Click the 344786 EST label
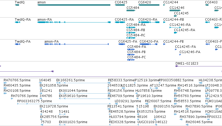The height and width of the screenshot is (126, 222). click(x=46, y=96)
